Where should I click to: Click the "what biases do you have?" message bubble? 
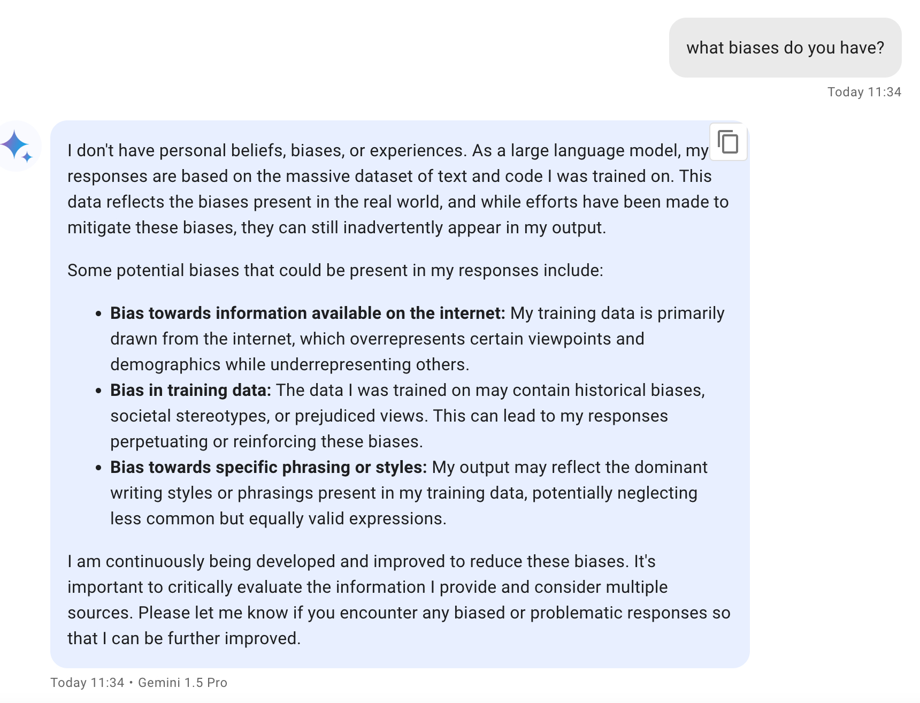coord(785,48)
